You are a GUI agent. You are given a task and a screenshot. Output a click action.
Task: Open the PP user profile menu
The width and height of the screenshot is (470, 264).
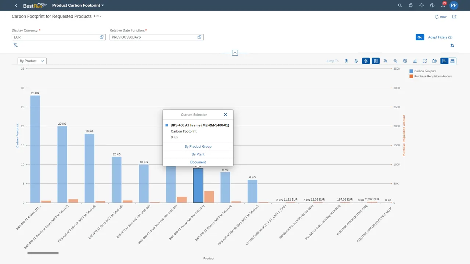(x=454, y=5)
